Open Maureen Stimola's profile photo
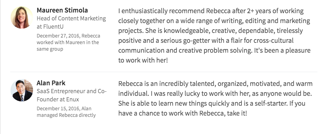This screenshot has width=327, height=134. 22,17
